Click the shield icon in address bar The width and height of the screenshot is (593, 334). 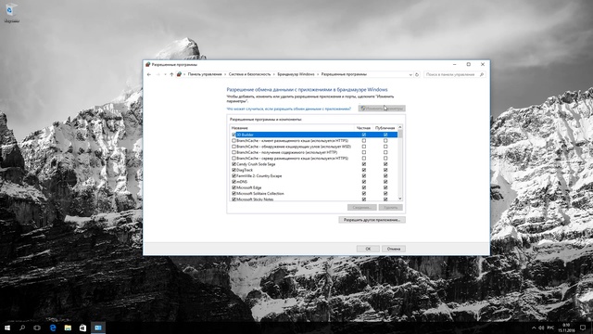coord(179,74)
